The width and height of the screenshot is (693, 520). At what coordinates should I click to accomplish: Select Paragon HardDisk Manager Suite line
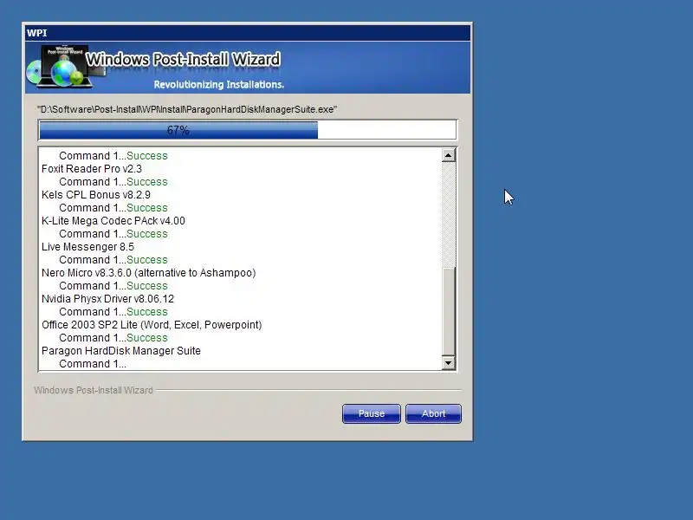(x=121, y=351)
